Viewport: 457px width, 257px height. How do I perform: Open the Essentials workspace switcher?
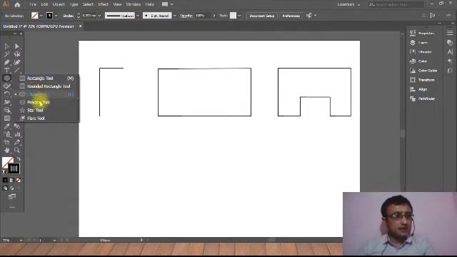click(x=348, y=4)
